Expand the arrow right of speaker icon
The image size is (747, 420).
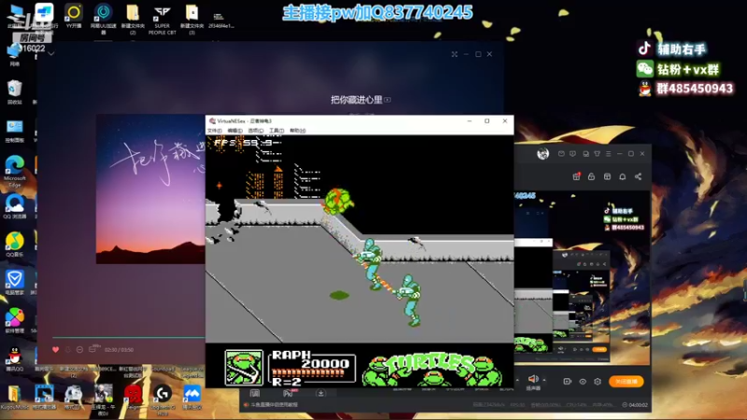pyautogui.click(x=544, y=380)
